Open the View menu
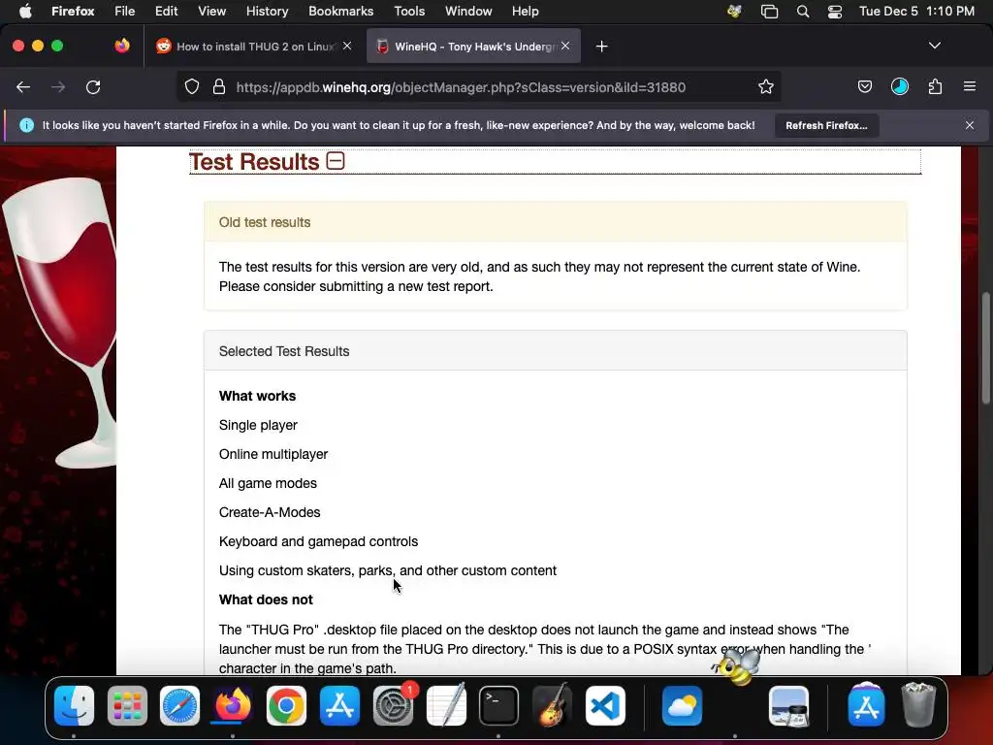The width and height of the screenshot is (993, 745). click(x=211, y=11)
